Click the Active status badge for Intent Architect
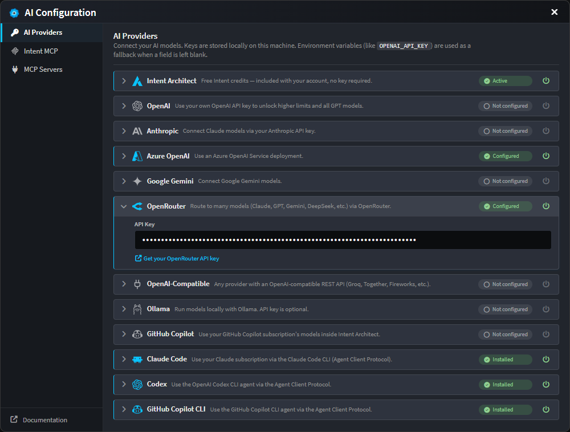The height and width of the screenshot is (432, 570). [x=505, y=81]
